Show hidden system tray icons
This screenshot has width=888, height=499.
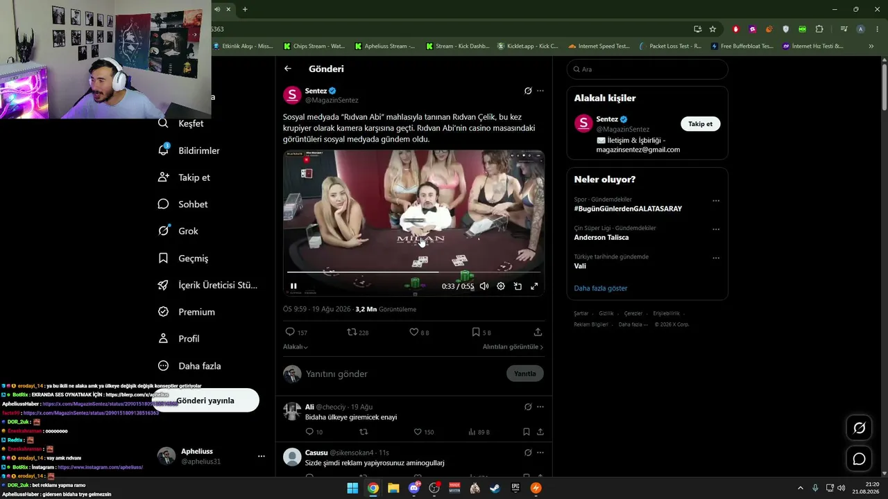coord(800,488)
